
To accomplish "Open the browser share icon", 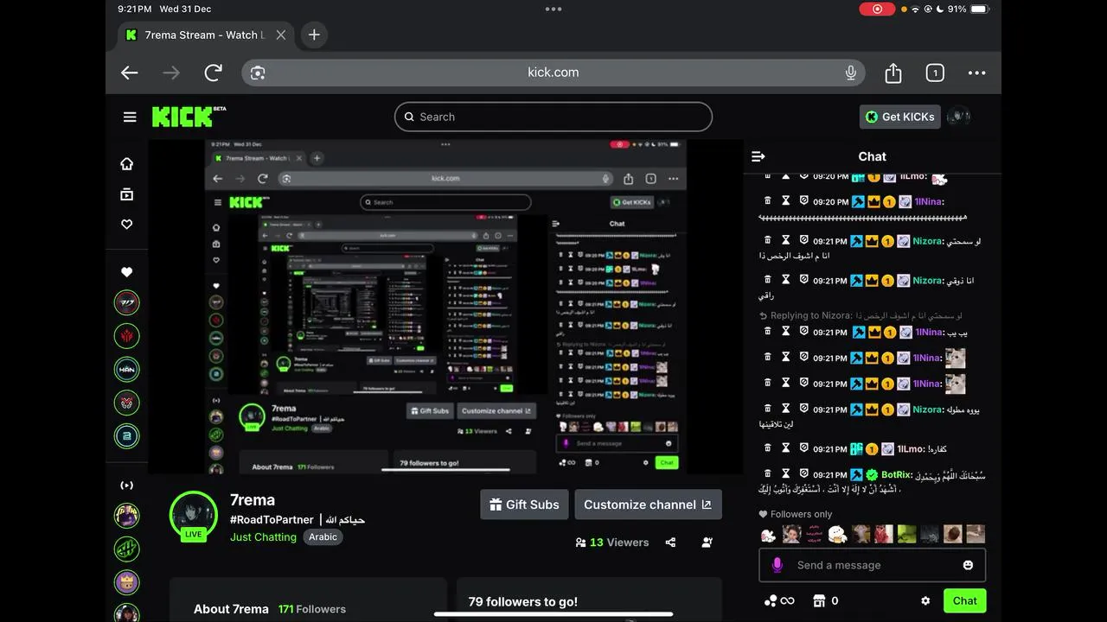I will [x=893, y=73].
